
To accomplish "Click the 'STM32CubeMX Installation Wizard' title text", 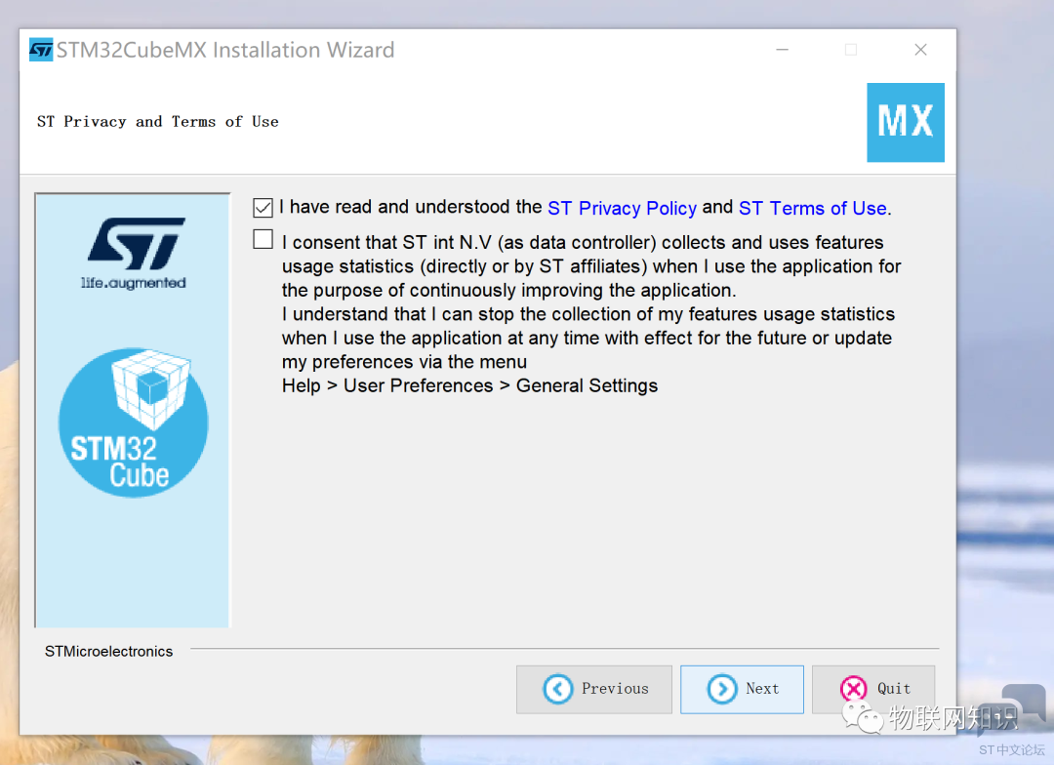I will 225,50.
